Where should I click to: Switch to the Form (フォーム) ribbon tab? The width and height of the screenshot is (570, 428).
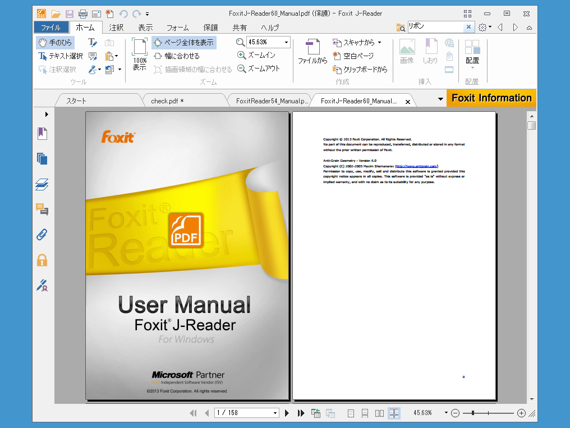coord(177,28)
